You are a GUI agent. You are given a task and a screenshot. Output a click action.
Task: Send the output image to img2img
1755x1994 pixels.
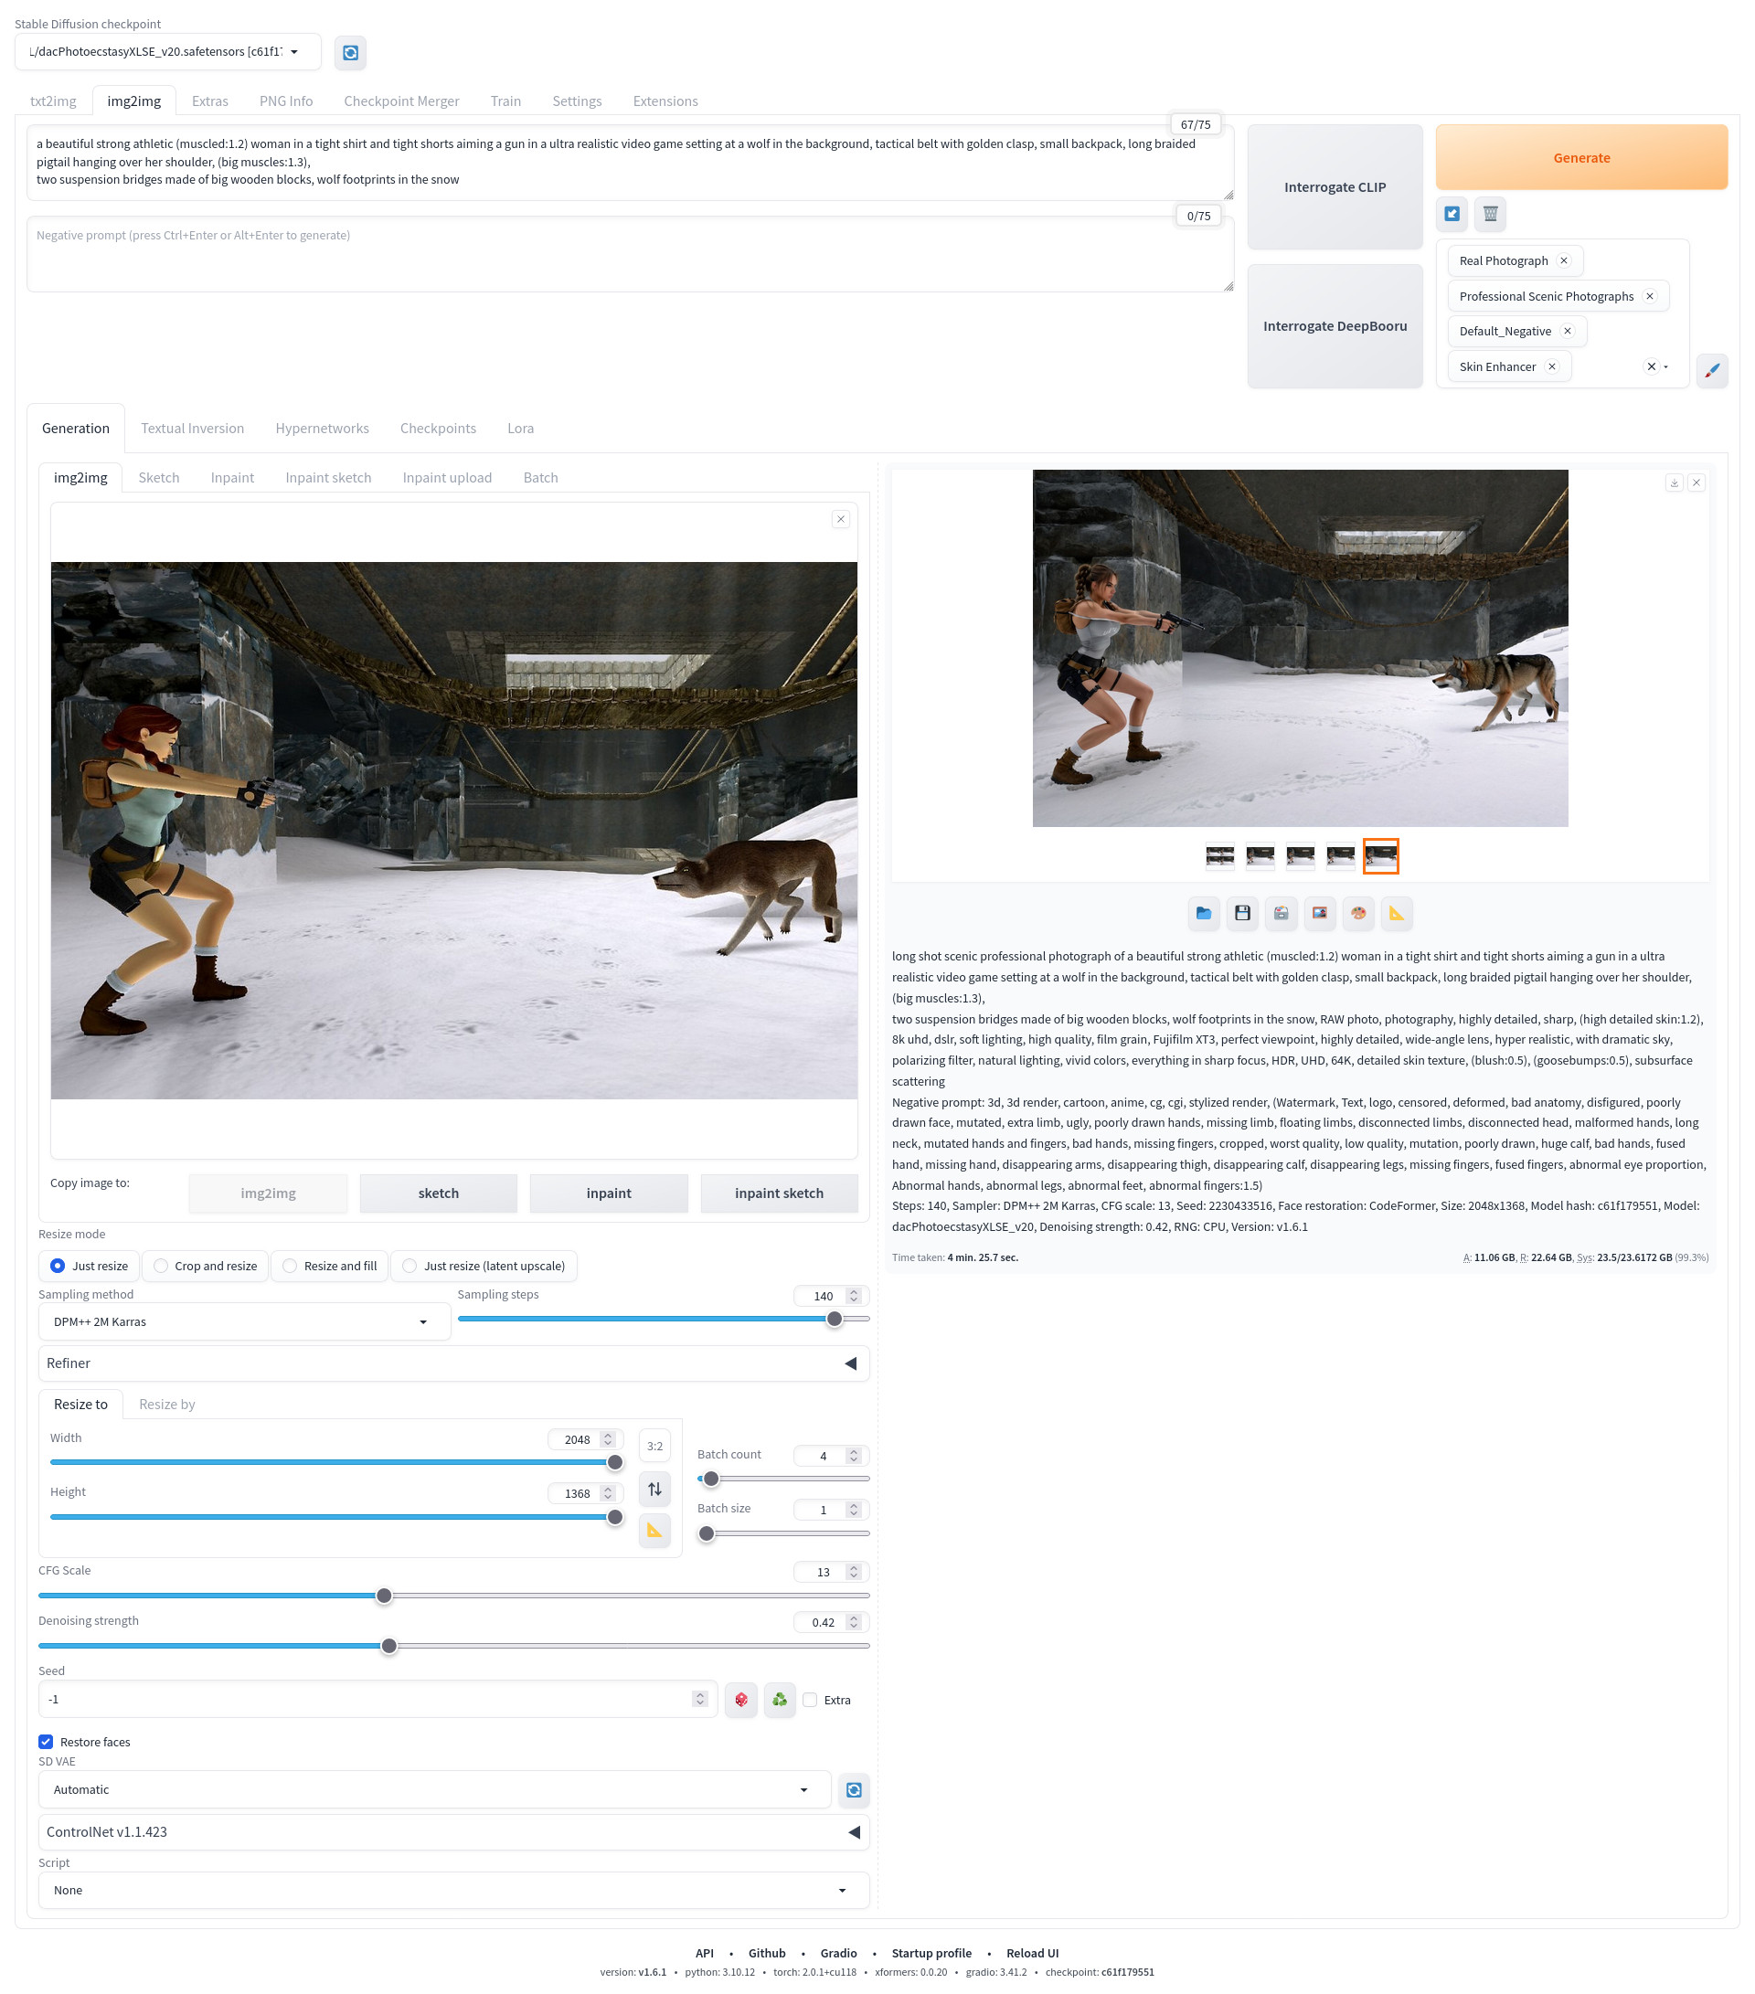coord(1320,913)
